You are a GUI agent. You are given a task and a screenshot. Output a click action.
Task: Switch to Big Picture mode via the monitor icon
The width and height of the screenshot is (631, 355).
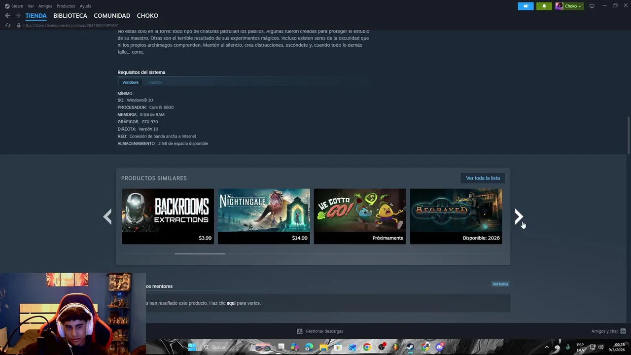click(592, 6)
